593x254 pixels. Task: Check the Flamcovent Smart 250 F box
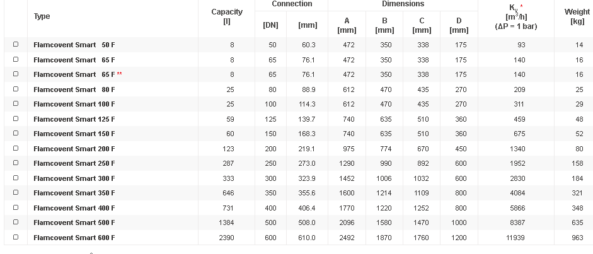16,163
